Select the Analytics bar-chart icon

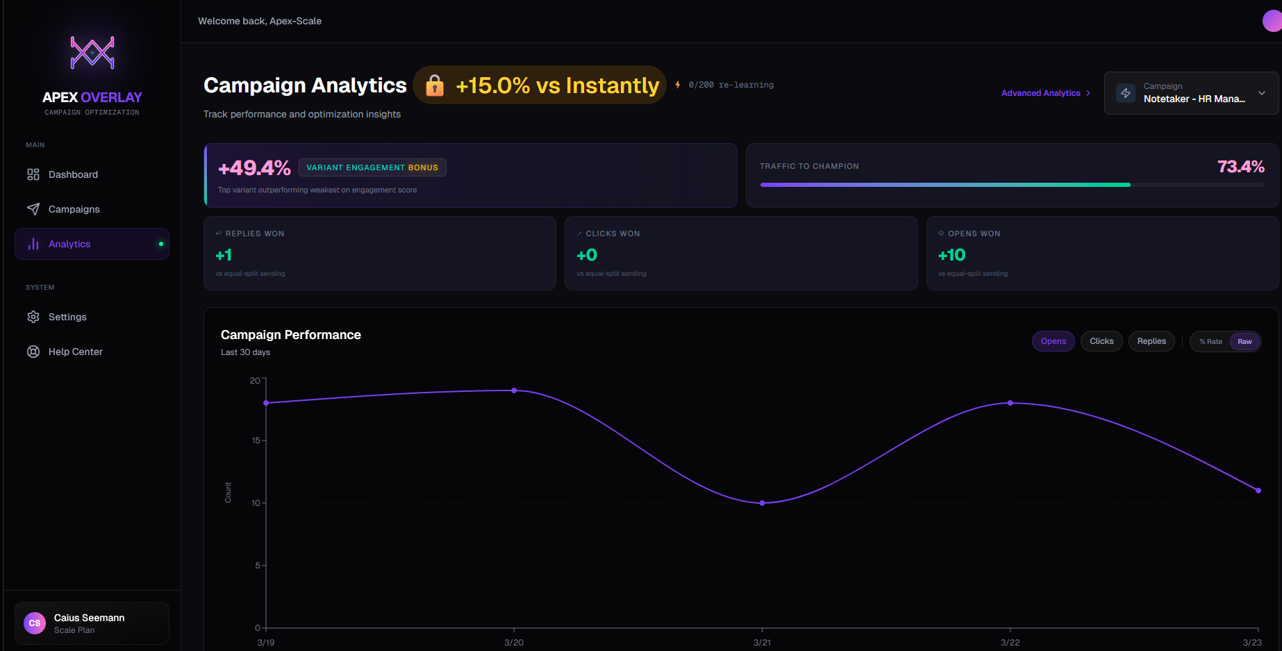click(33, 244)
